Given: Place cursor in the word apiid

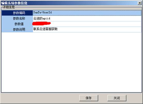Looking at the screenshot, I should (46, 19).
